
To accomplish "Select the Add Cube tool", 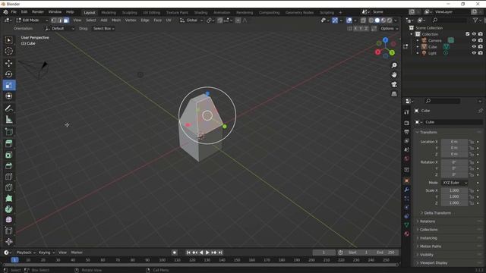I will tap(8, 132).
